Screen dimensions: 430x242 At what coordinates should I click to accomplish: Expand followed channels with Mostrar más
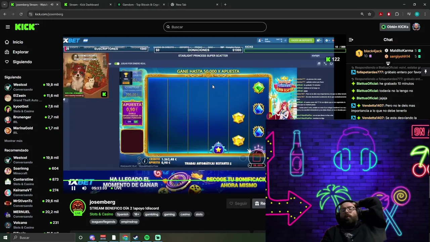pos(13,141)
